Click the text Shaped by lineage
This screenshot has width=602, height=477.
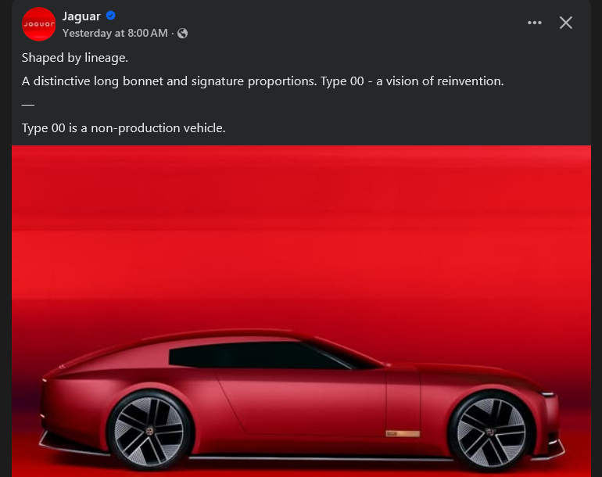75,58
